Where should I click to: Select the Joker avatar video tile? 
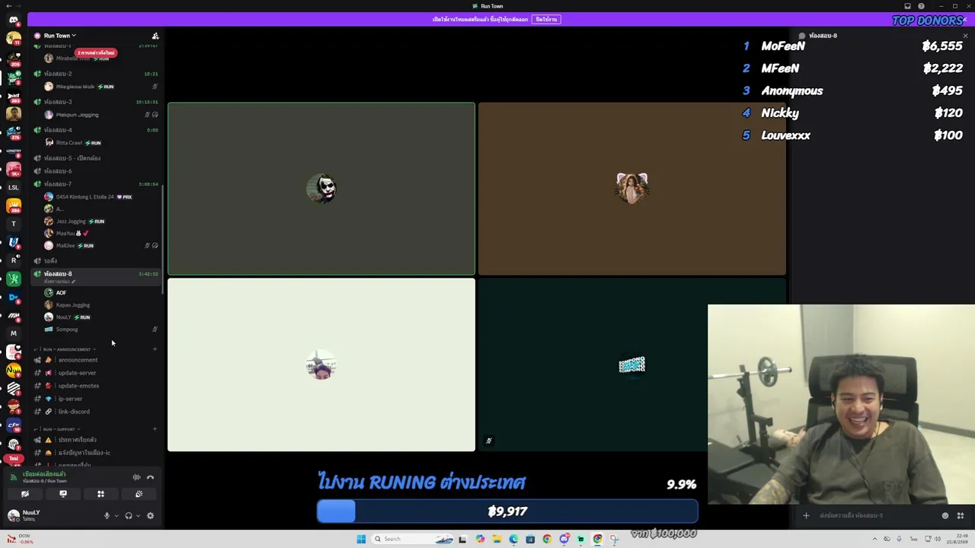[x=321, y=189]
